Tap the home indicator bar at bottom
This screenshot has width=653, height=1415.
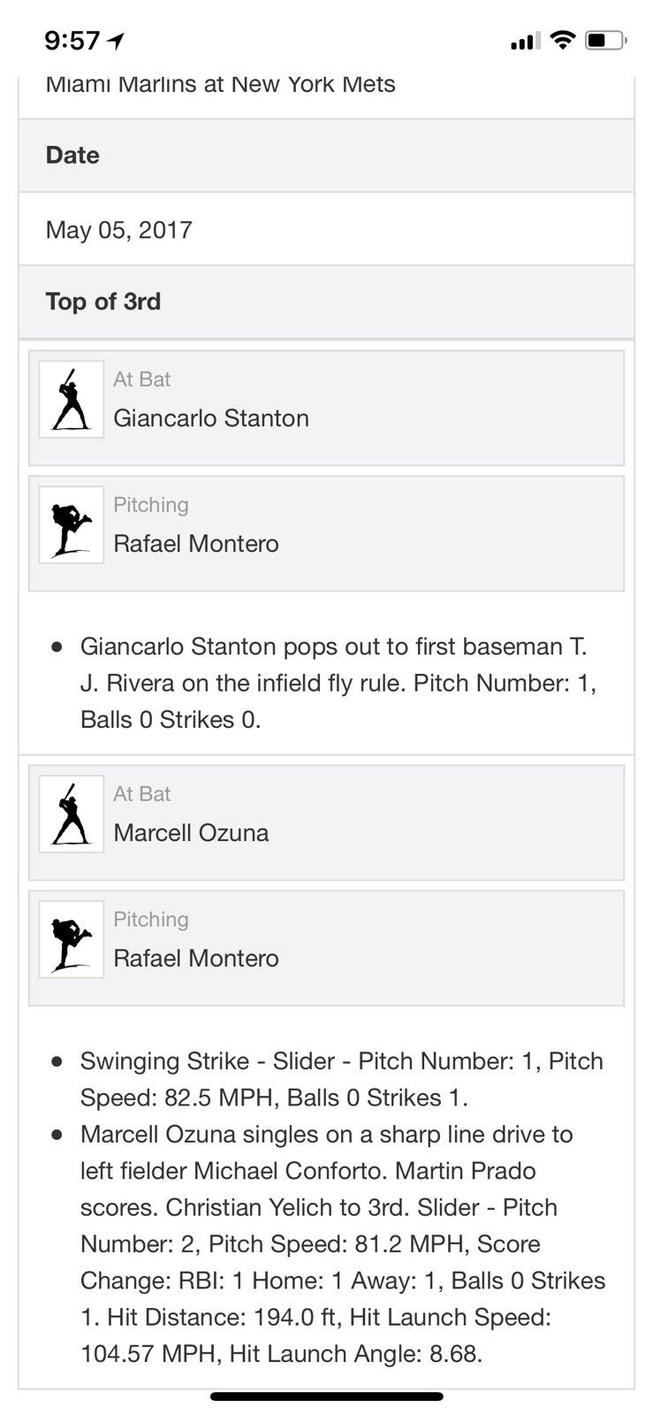(x=327, y=1397)
